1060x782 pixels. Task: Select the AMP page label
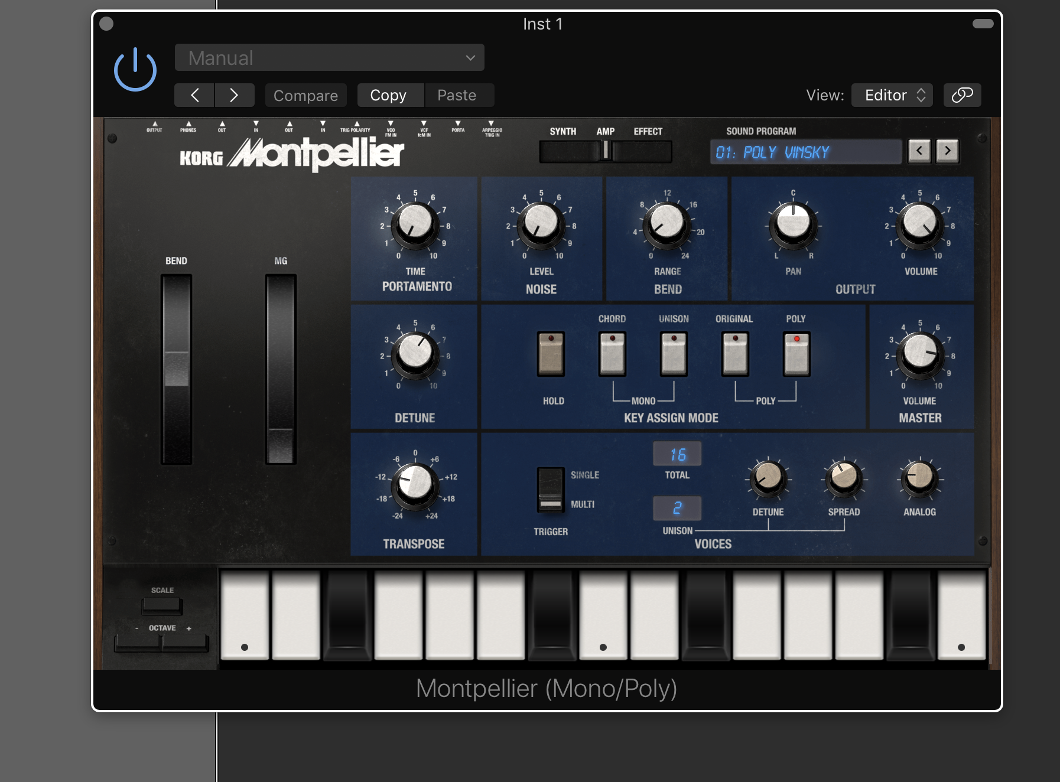click(605, 131)
